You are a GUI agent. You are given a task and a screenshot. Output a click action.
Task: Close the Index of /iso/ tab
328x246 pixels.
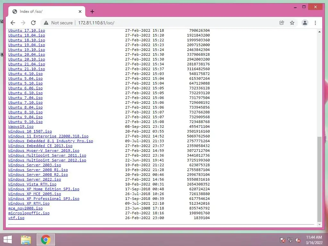80,12
